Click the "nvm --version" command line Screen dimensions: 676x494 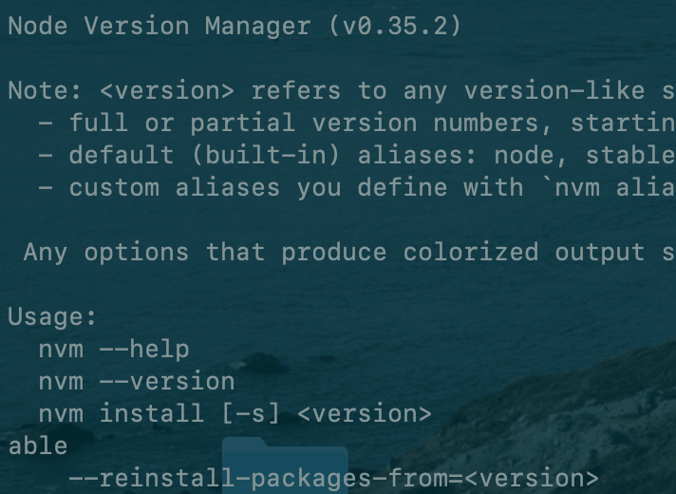(x=137, y=381)
